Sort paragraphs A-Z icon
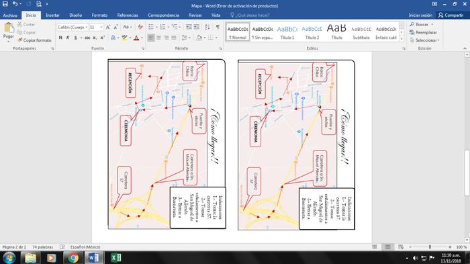Viewport: 470px width, 264px height. click(207, 27)
